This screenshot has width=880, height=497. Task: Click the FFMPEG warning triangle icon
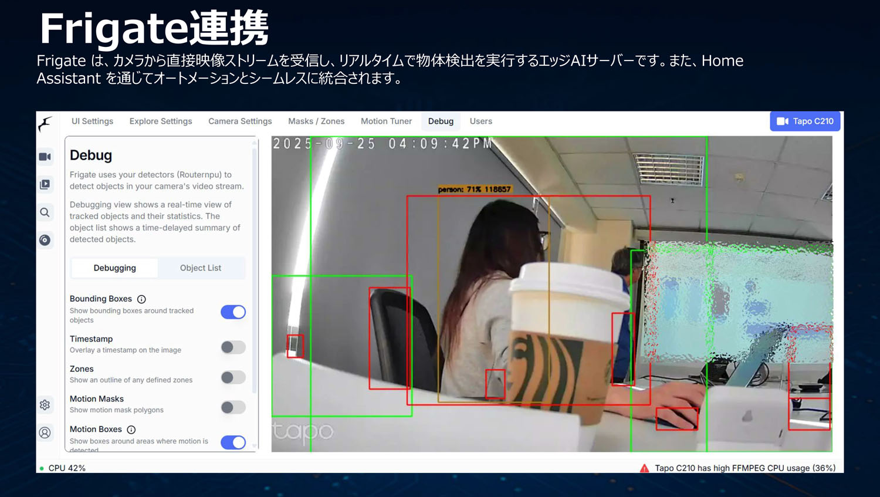644,468
